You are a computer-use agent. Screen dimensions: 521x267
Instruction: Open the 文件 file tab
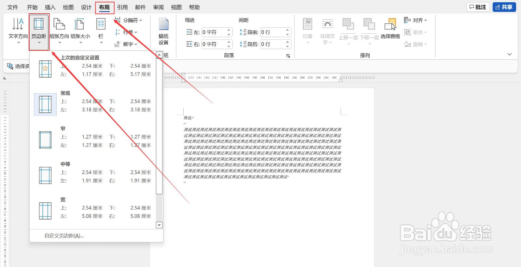[x=13, y=7]
